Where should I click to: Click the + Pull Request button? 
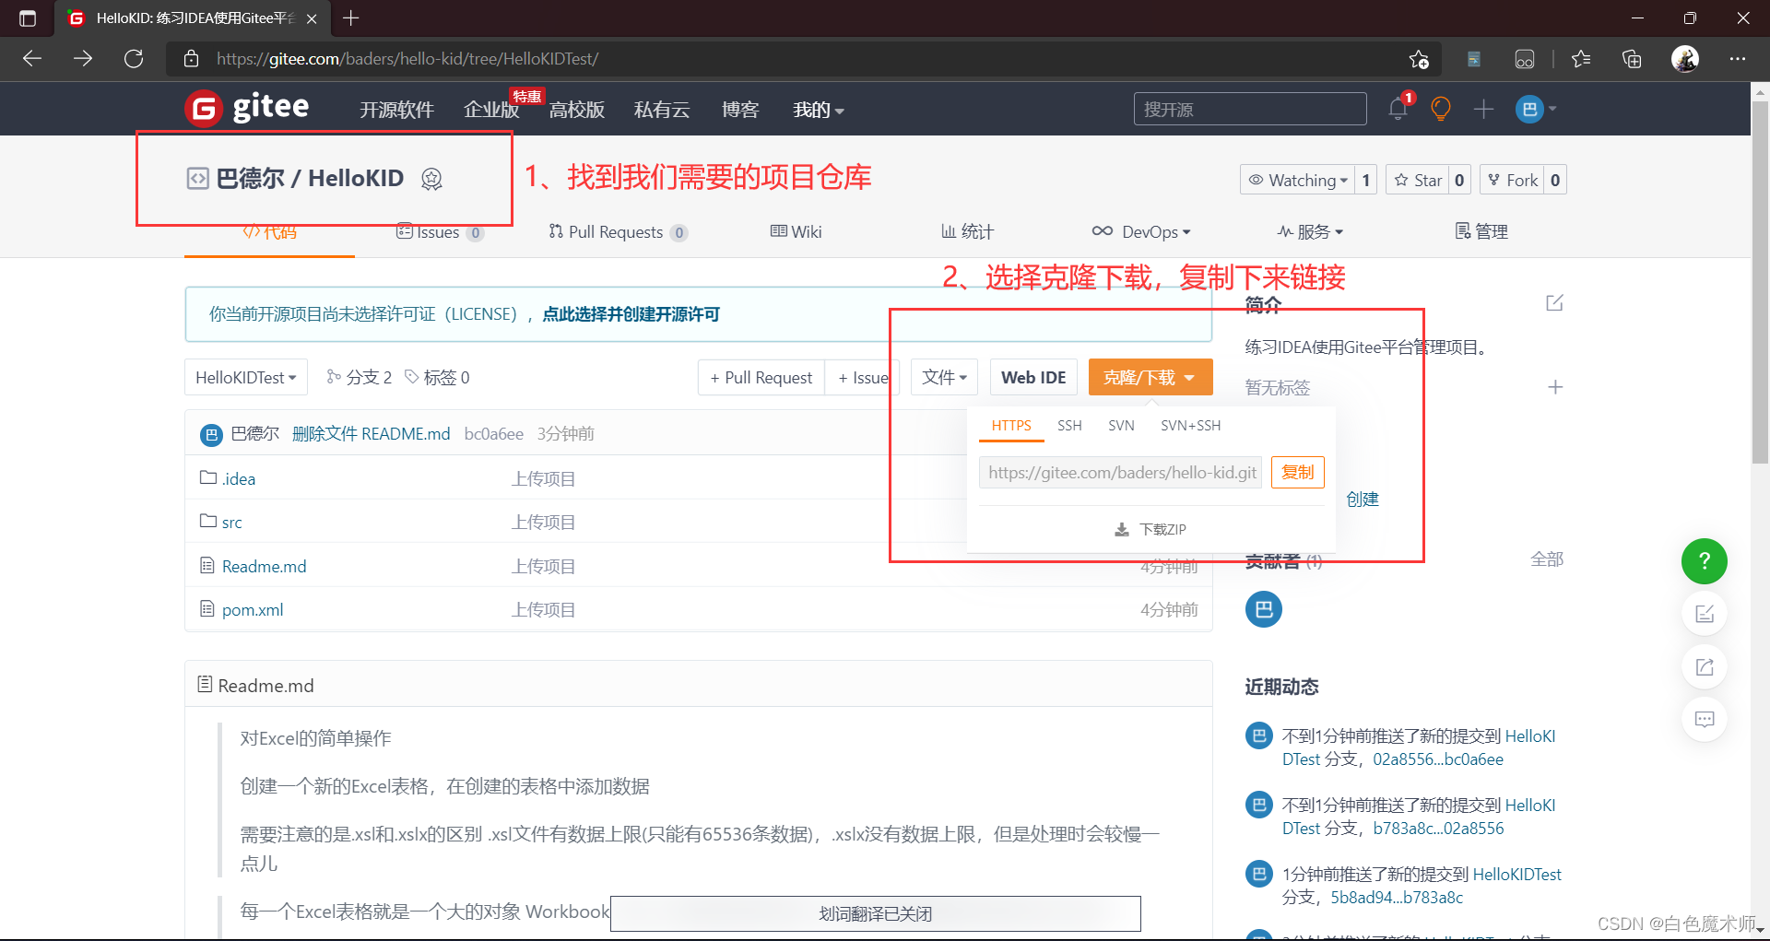(761, 378)
